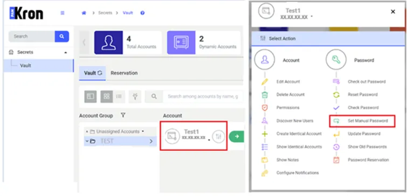The image size is (407, 196).
Task: Click the account search magnifier icon
Action: (x=154, y=97)
